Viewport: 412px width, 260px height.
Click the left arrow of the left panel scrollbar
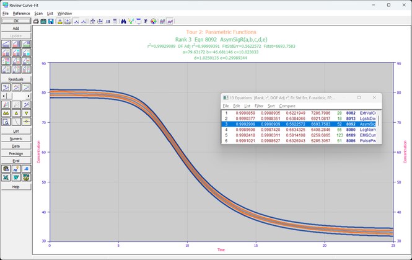click(x=4, y=96)
